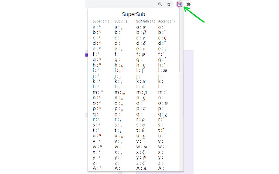
Task: Pick the alpha entry in the SciMath a row
Action: pyautogui.click(x=144, y=27)
